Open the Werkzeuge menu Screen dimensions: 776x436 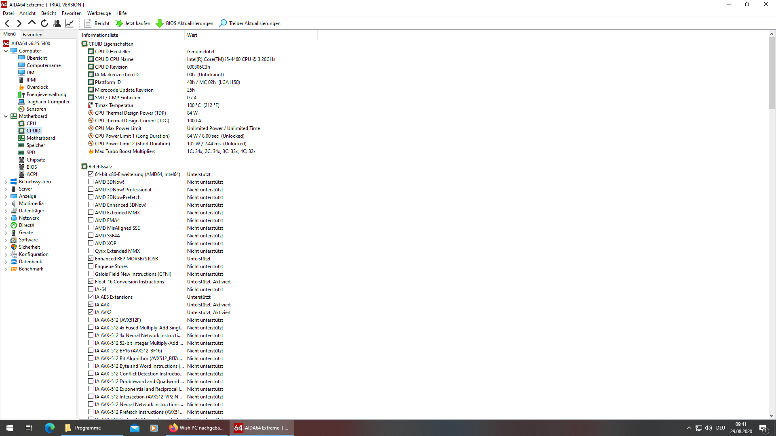(x=99, y=13)
